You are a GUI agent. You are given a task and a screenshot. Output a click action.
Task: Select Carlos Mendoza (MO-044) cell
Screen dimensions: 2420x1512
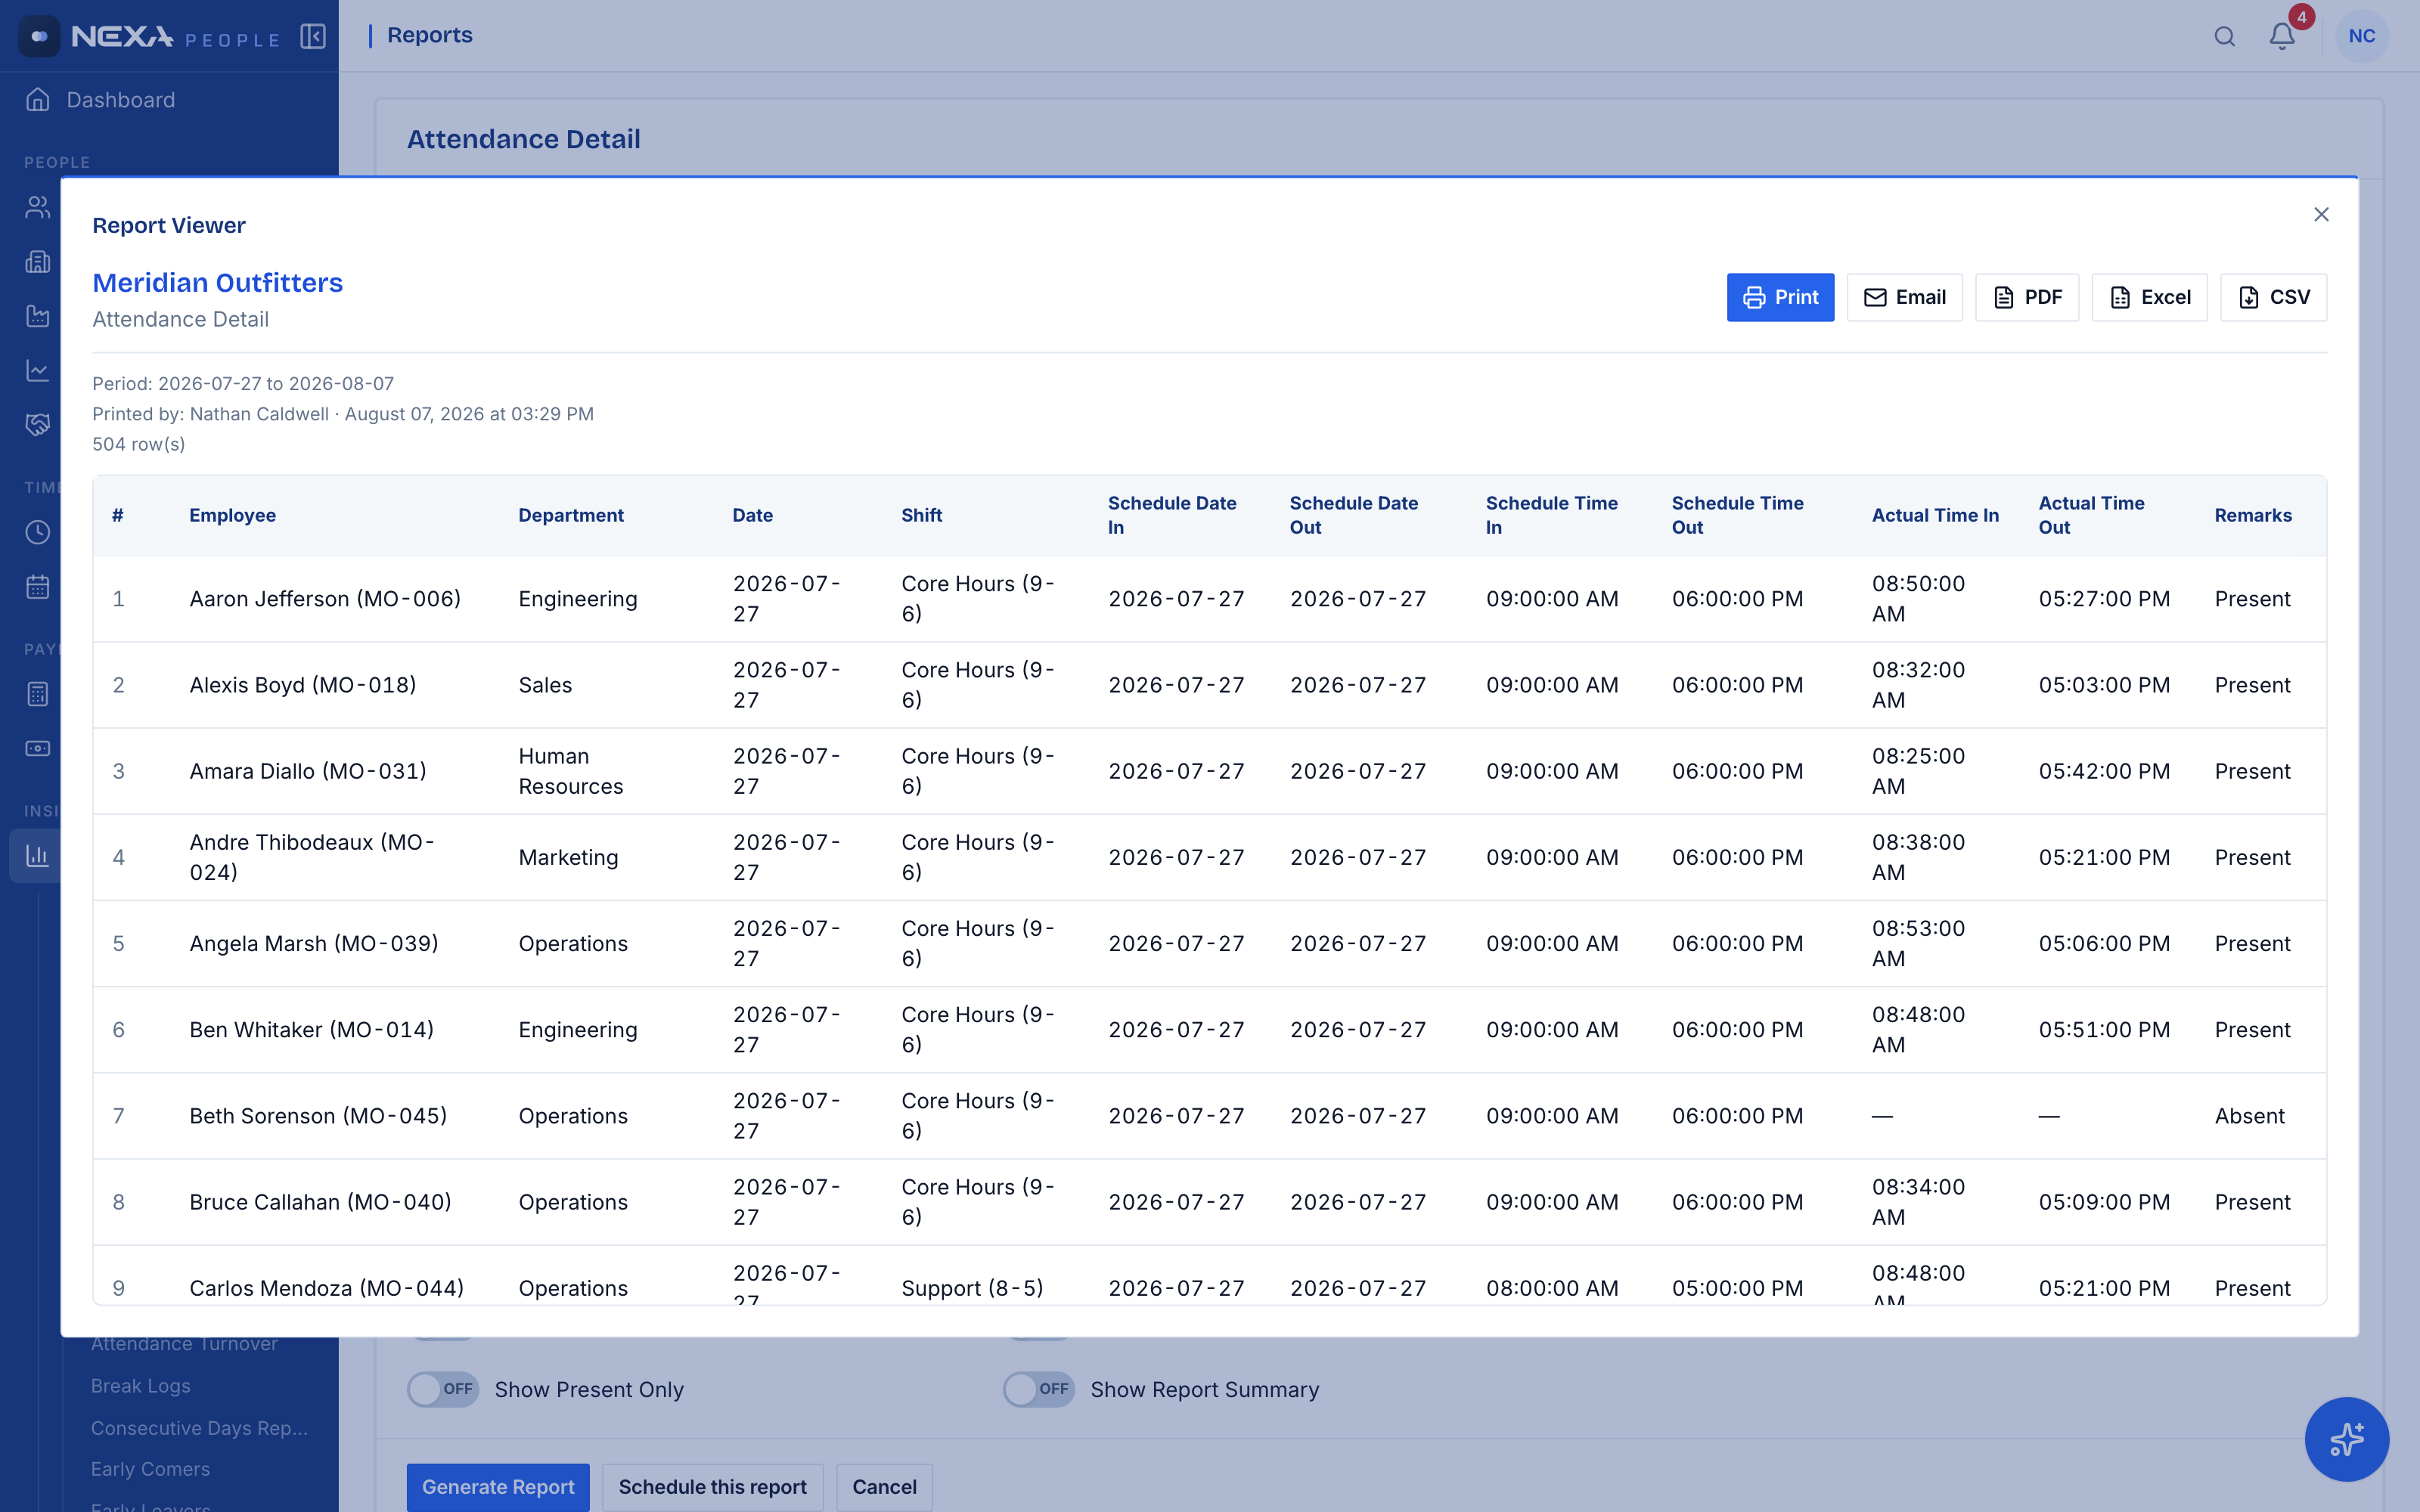(326, 1288)
